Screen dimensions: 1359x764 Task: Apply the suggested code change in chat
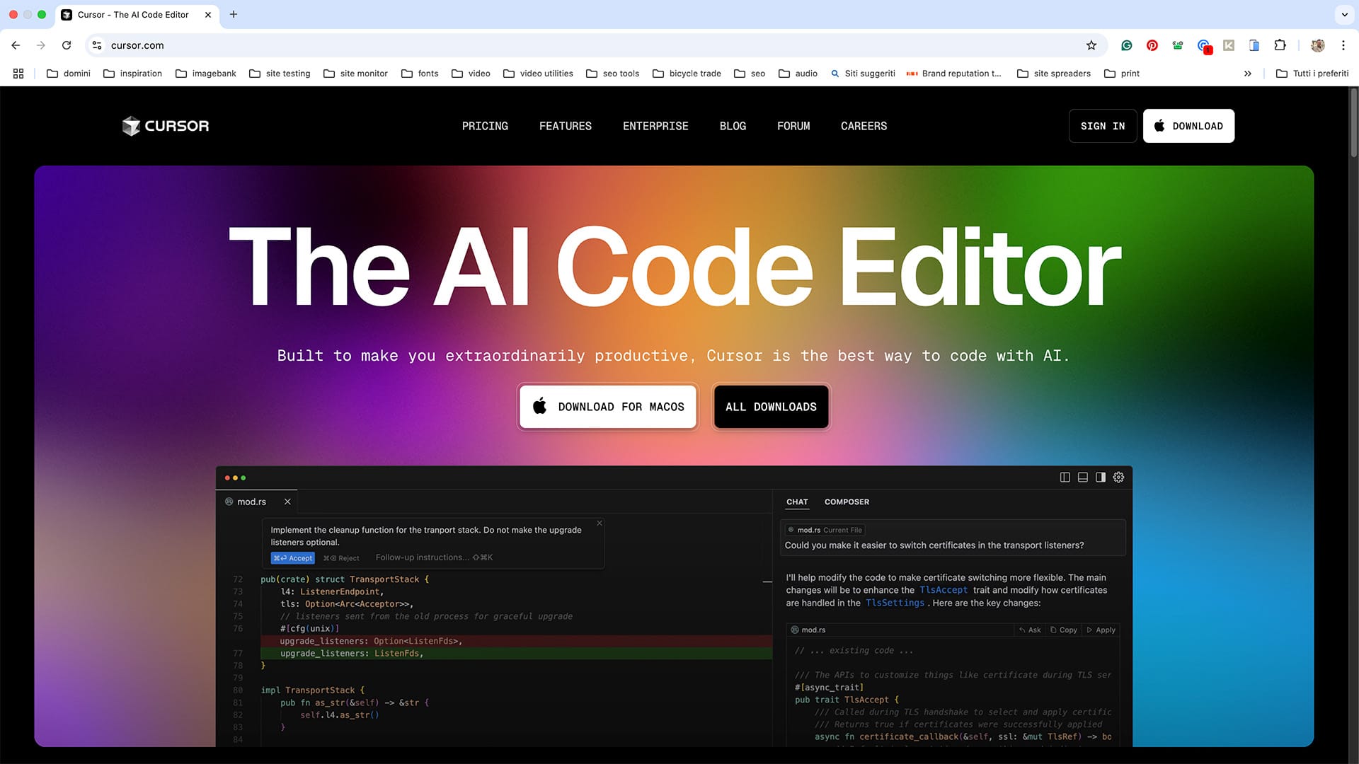[x=1100, y=630]
